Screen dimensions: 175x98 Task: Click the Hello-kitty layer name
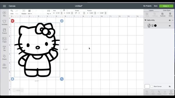click(151, 20)
